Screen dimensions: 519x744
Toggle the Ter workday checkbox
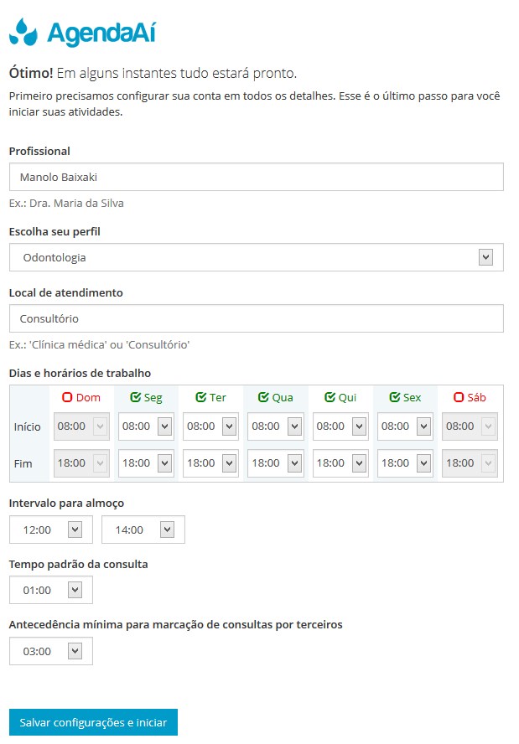click(200, 397)
